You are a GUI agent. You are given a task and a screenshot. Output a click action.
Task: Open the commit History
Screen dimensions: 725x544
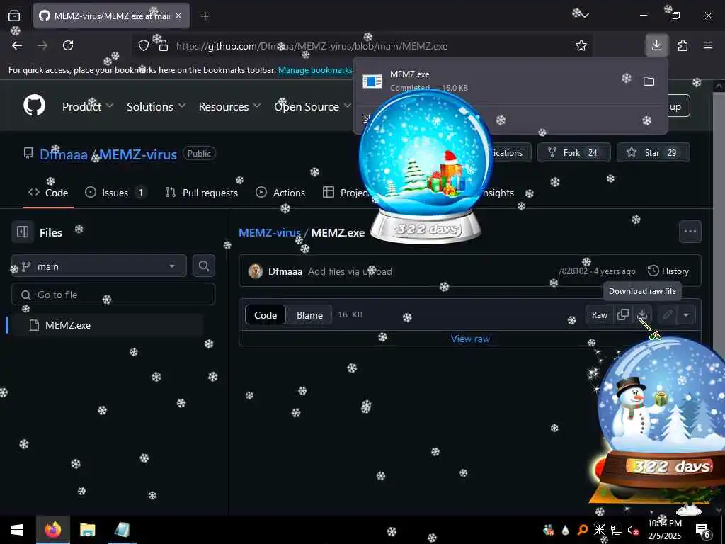coord(668,271)
